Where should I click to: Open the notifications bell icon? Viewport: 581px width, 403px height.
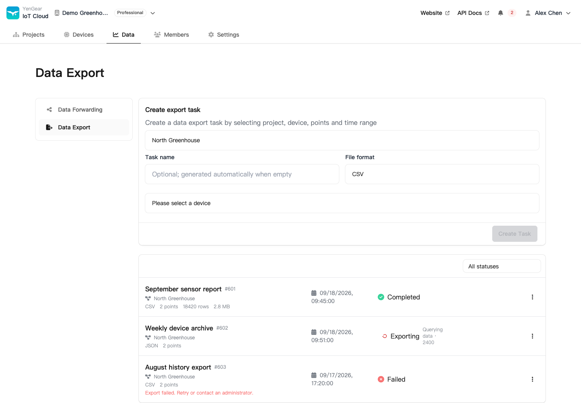(500, 13)
